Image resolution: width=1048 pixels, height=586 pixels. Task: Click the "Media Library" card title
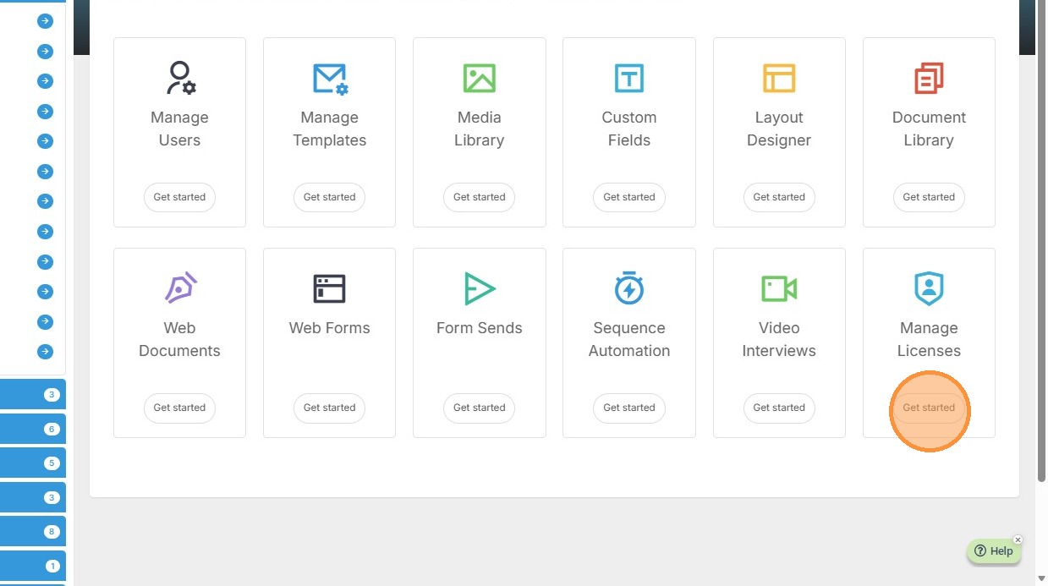tap(480, 129)
